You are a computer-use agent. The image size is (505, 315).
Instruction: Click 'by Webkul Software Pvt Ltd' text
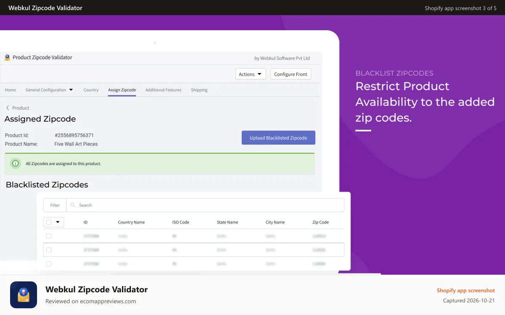[x=282, y=58]
